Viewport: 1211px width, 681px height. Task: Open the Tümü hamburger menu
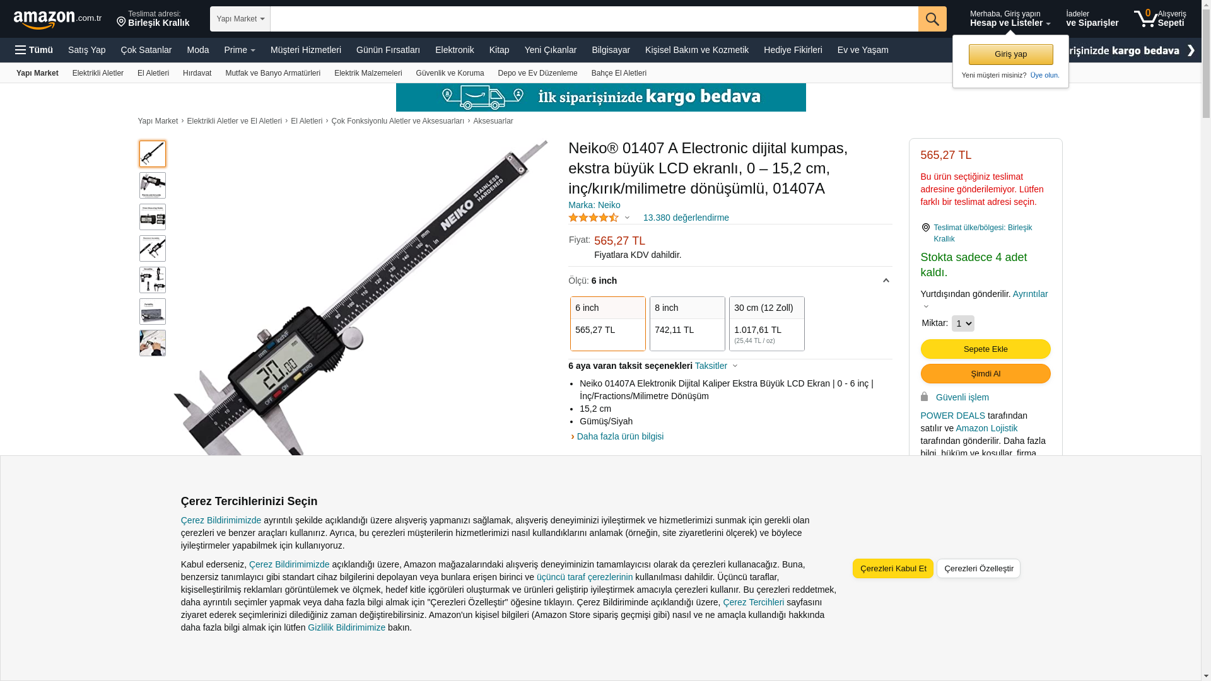pos(34,50)
